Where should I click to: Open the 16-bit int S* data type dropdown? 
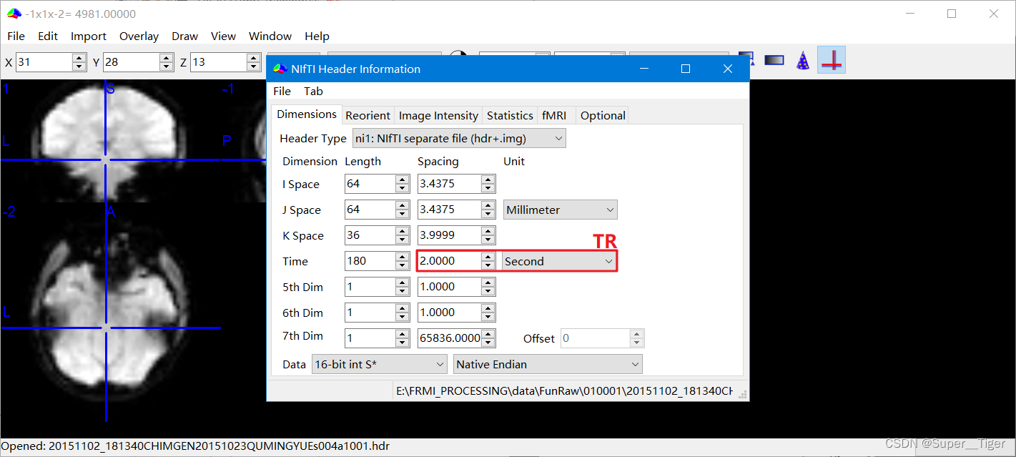[x=380, y=364]
